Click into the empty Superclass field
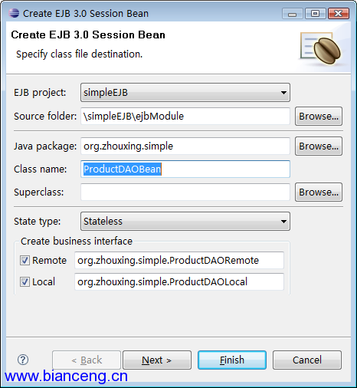 185,192
